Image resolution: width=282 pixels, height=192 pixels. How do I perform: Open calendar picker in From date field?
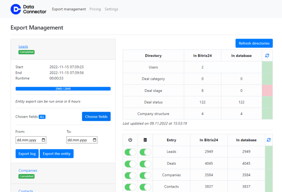tap(43, 140)
